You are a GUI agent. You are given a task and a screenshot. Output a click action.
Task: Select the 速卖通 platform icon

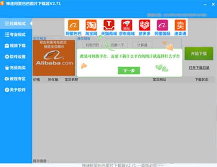click(180, 25)
